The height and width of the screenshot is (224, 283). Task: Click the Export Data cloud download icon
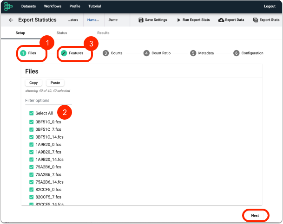221,20
